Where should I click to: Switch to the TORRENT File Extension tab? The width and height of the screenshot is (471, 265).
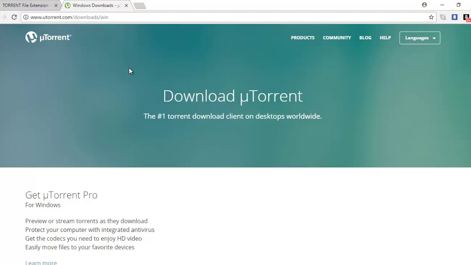pyautogui.click(x=30, y=6)
